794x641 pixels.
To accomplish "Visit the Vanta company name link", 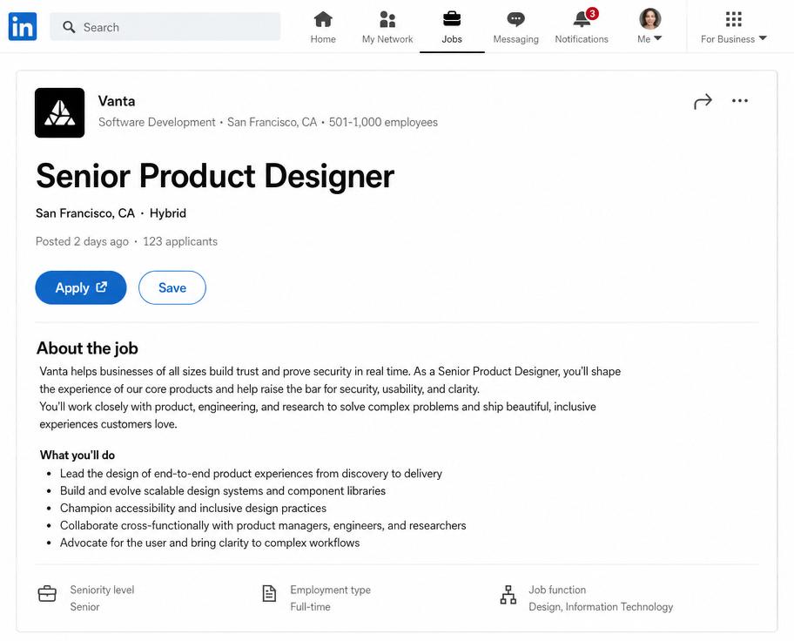I will point(117,101).
